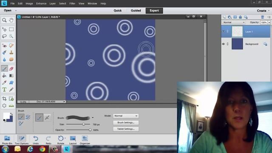Image resolution: width=272 pixels, height=153 pixels.
Task: Switch to Guided edit mode
Action: pyautogui.click(x=136, y=11)
